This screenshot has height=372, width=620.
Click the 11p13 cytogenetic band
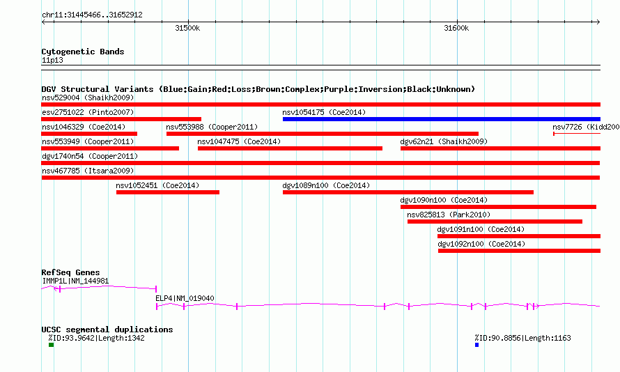pyautogui.click(x=320, y=68)
